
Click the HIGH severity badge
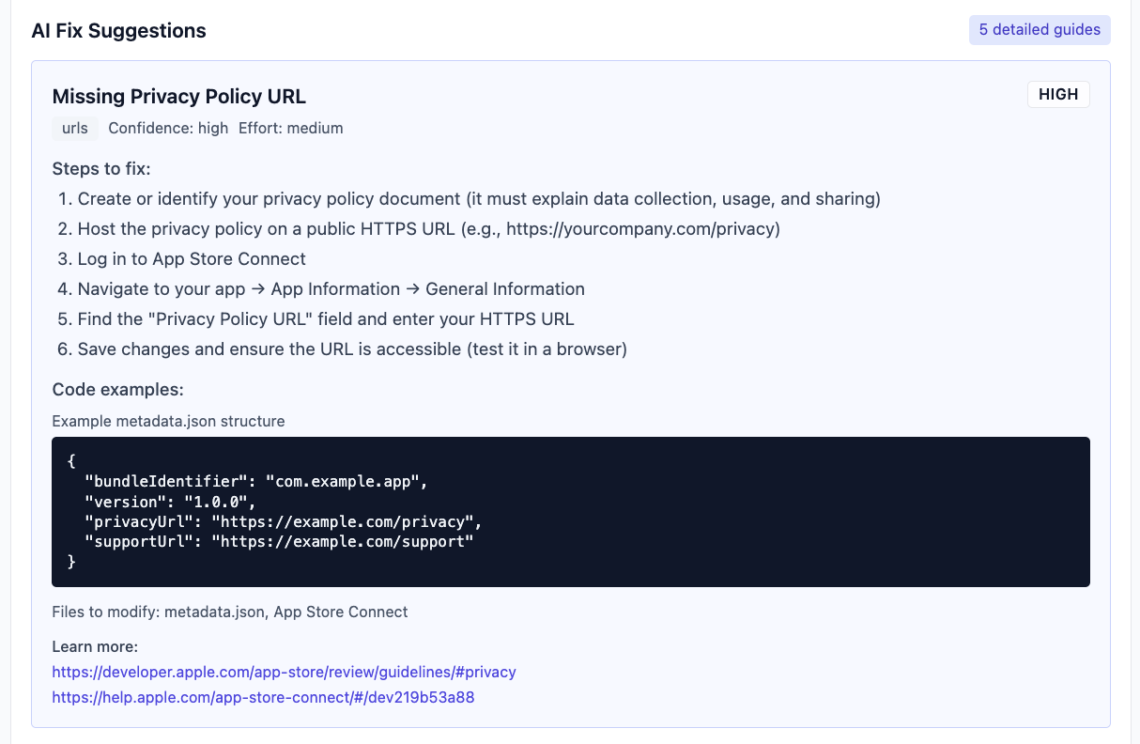coord(1058,95)
